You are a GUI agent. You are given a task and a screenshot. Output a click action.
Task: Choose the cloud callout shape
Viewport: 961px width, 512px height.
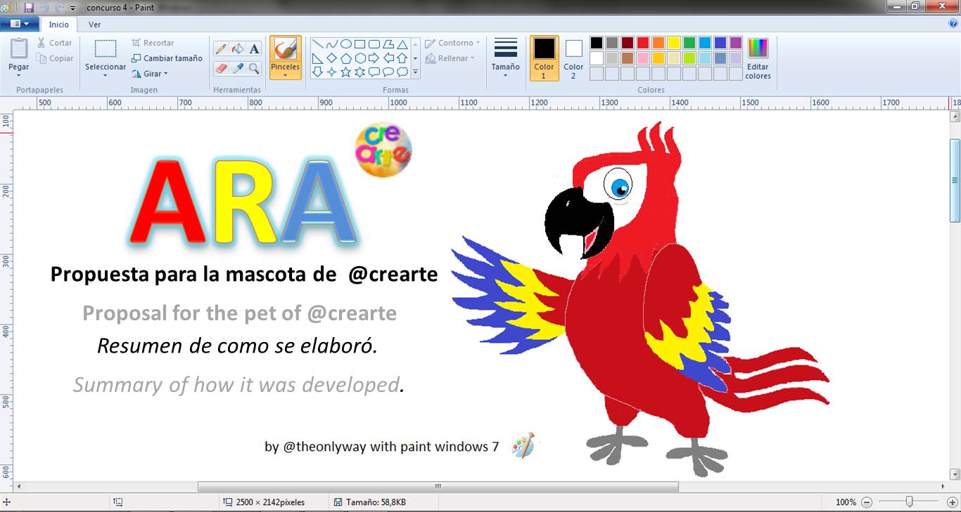click(402, 72)
